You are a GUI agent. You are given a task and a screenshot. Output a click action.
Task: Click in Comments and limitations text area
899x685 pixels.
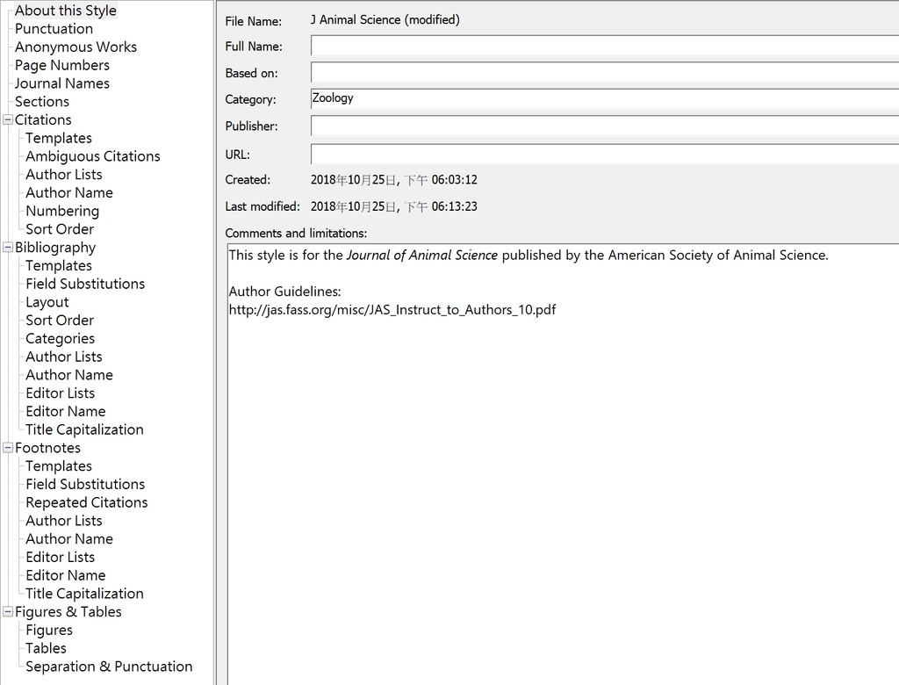563,464
